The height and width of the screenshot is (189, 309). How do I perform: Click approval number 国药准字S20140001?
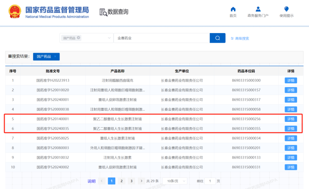(53, 119)
